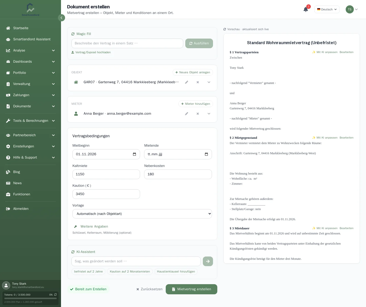The image size is (366, 307).
Task: Open the Vorlage template dropdown
Action: click(142, 214)
